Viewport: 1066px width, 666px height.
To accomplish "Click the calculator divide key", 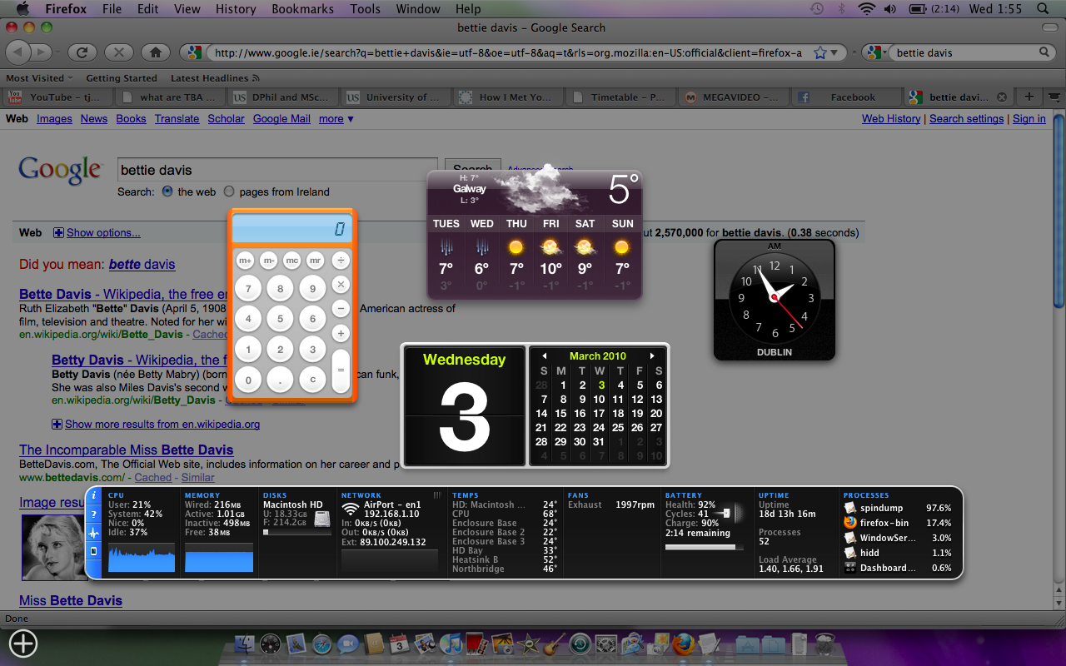I will pyautogui.click(x=341, y=261).
